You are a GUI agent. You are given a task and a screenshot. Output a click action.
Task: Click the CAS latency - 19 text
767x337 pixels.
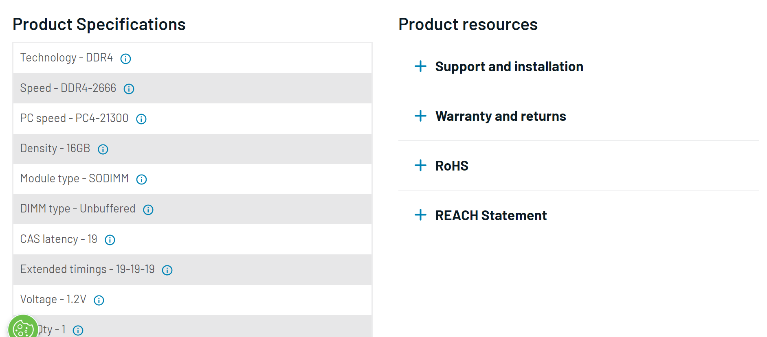[59, 239]
